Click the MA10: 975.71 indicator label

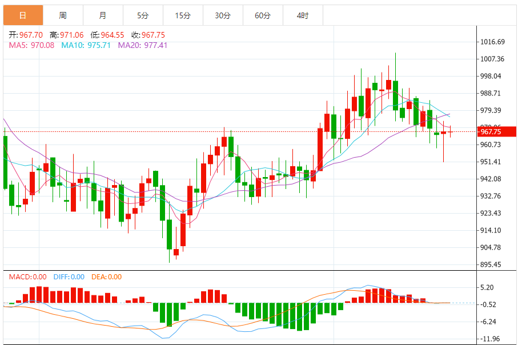(86, 45)
